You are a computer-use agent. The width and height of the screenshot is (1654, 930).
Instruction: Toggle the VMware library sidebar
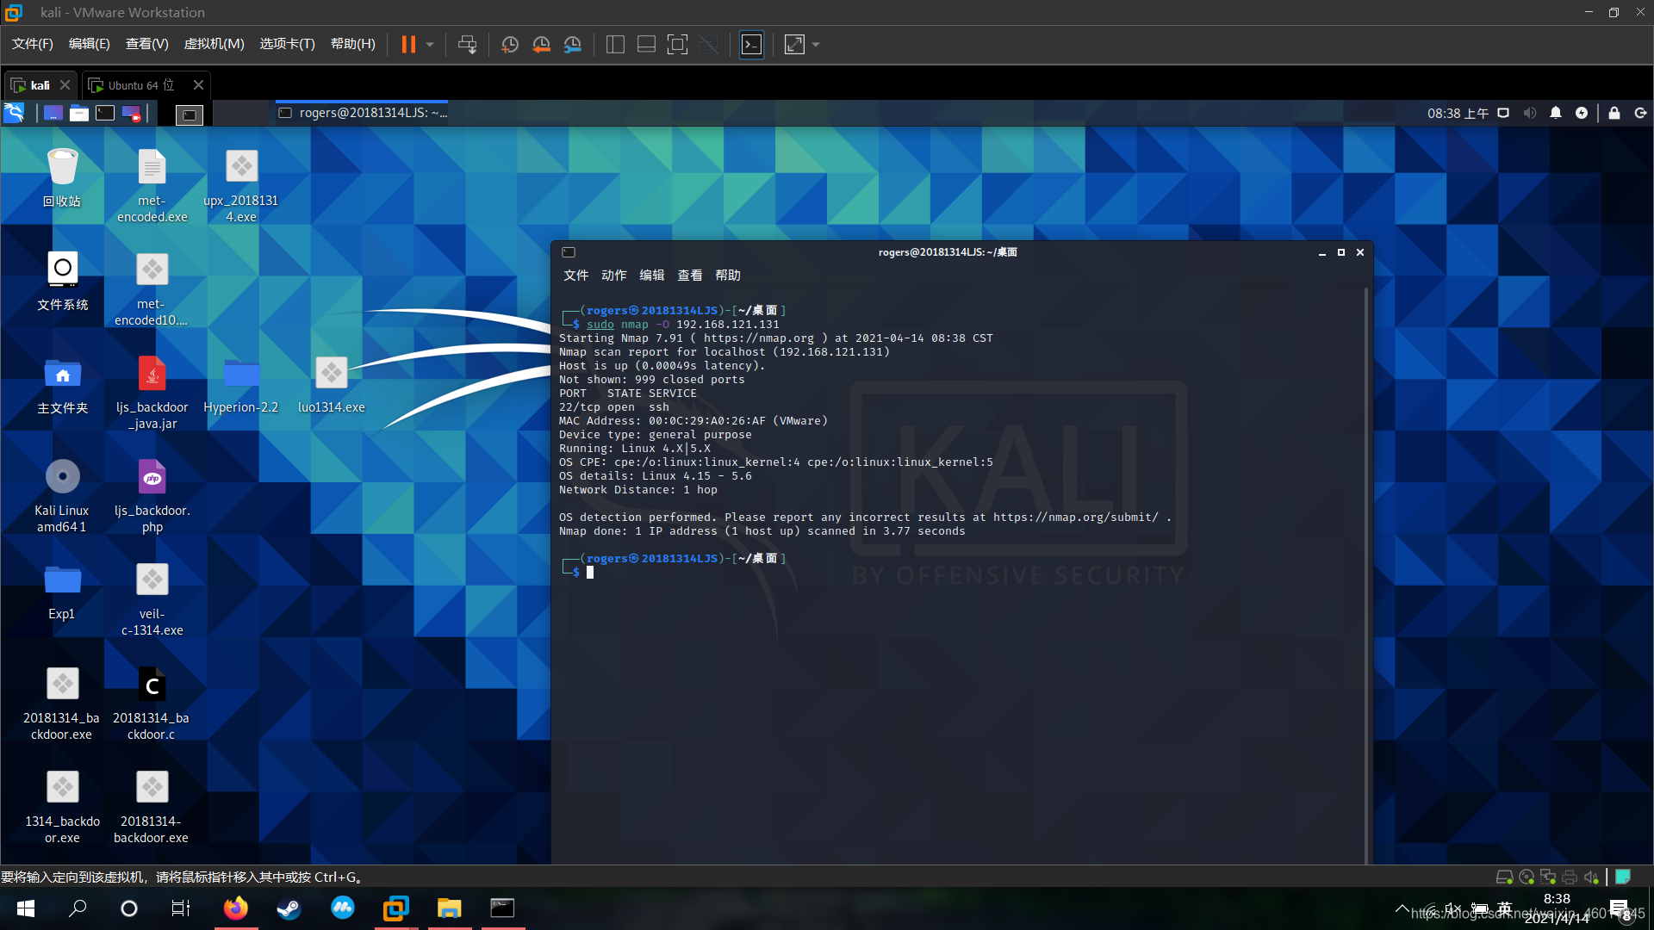(615, 45)
